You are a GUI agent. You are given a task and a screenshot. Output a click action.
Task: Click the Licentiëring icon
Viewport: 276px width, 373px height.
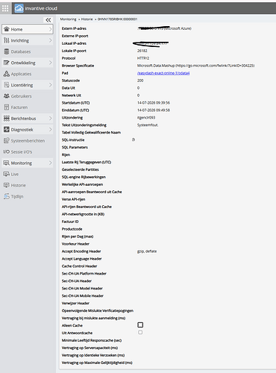click(x=7, y=85)
